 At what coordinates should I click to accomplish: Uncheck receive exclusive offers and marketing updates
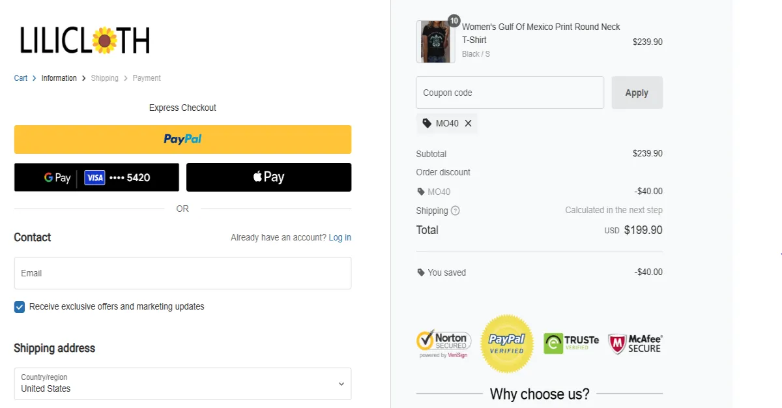(x=20, y=307)
